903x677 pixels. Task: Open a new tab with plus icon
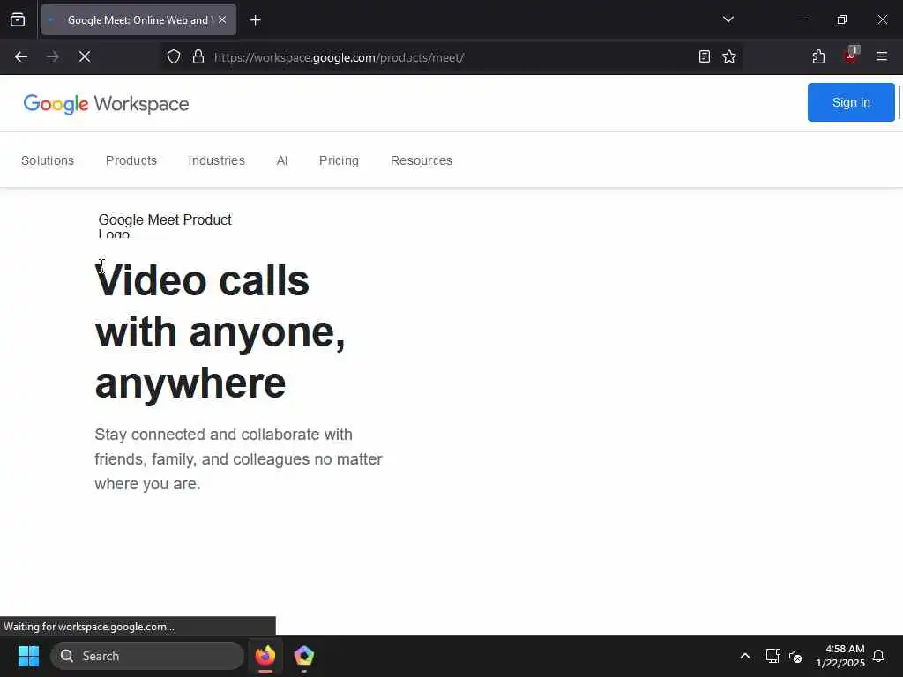pyautogui.click(x=255, y=20)
